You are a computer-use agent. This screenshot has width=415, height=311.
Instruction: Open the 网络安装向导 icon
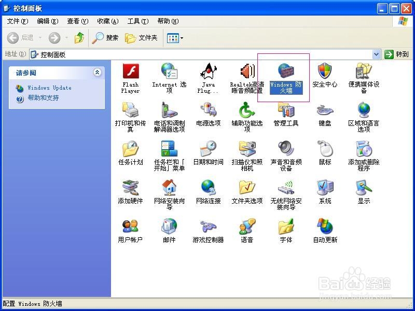[169, 188]
